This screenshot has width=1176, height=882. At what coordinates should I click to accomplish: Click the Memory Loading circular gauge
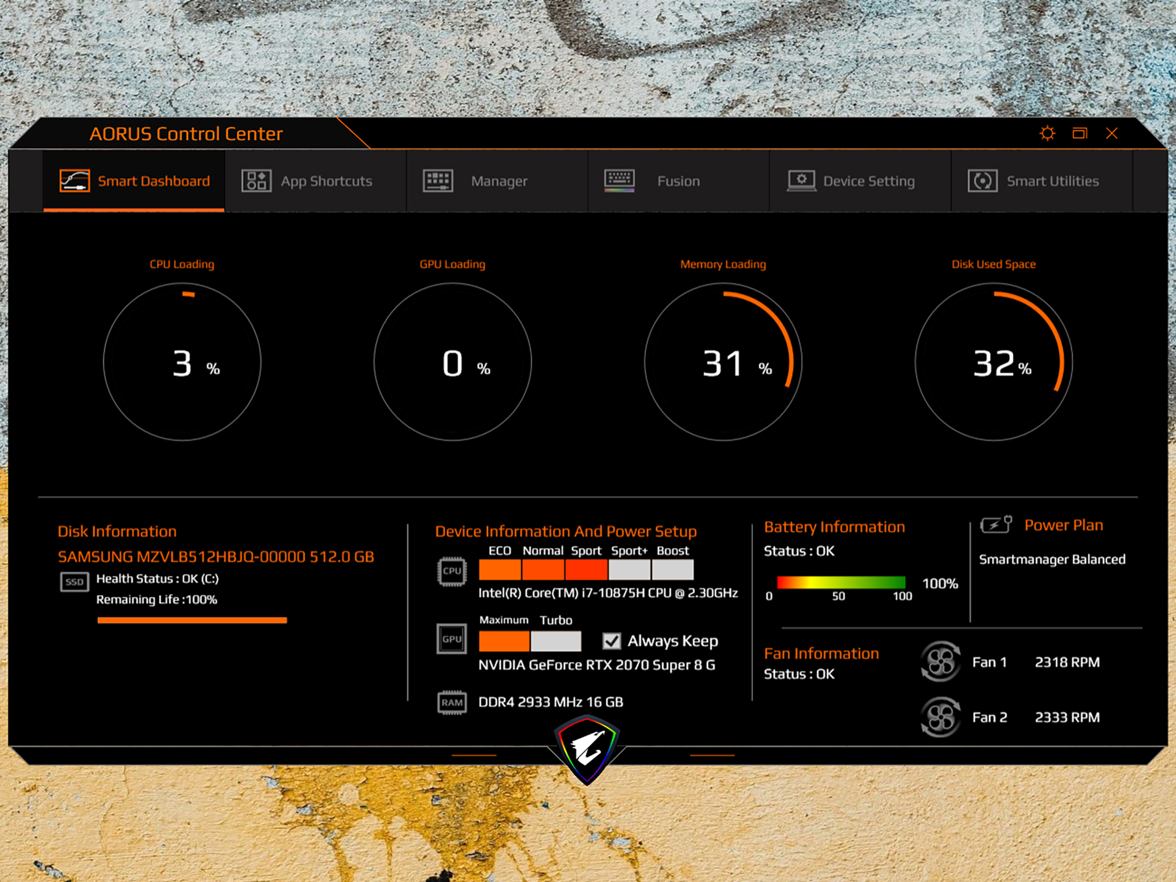(x=723, y=362)
